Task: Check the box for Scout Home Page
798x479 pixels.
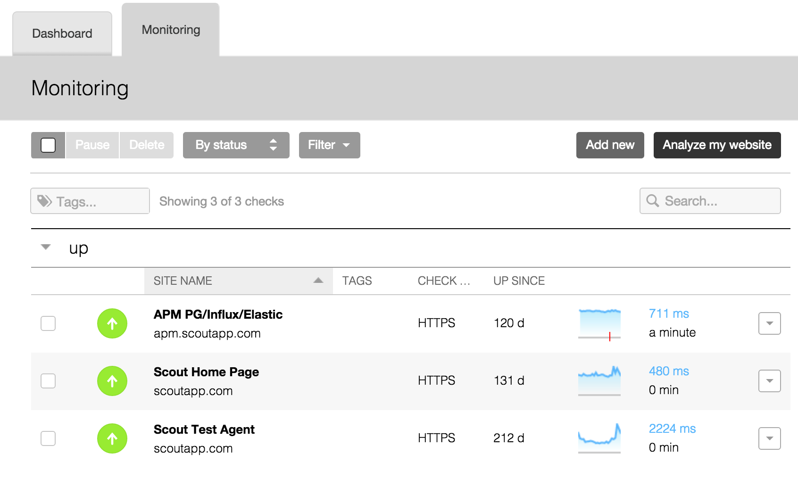Action: (48, 381)
